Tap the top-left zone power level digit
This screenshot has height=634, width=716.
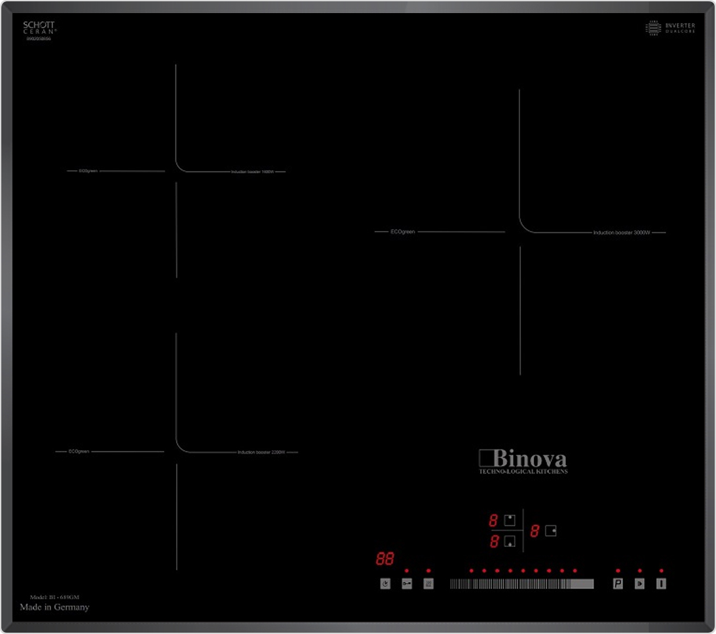pos(493,521)
